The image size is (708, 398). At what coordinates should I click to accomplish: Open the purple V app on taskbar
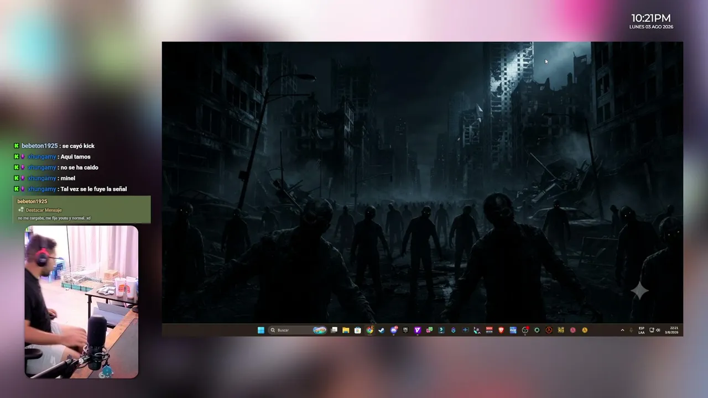click(x=418, y=330)
